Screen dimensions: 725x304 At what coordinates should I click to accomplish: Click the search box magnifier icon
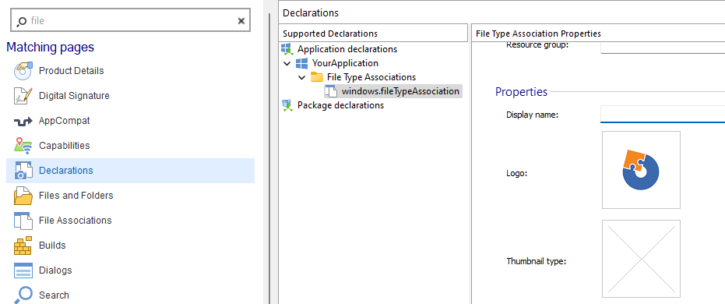click(x=21, y=21)
